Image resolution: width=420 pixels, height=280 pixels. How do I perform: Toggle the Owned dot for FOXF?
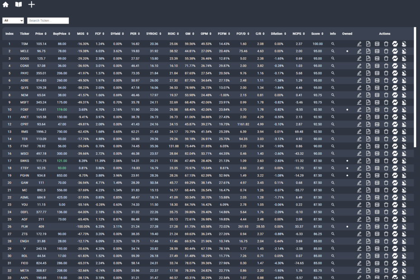point(347,110)
